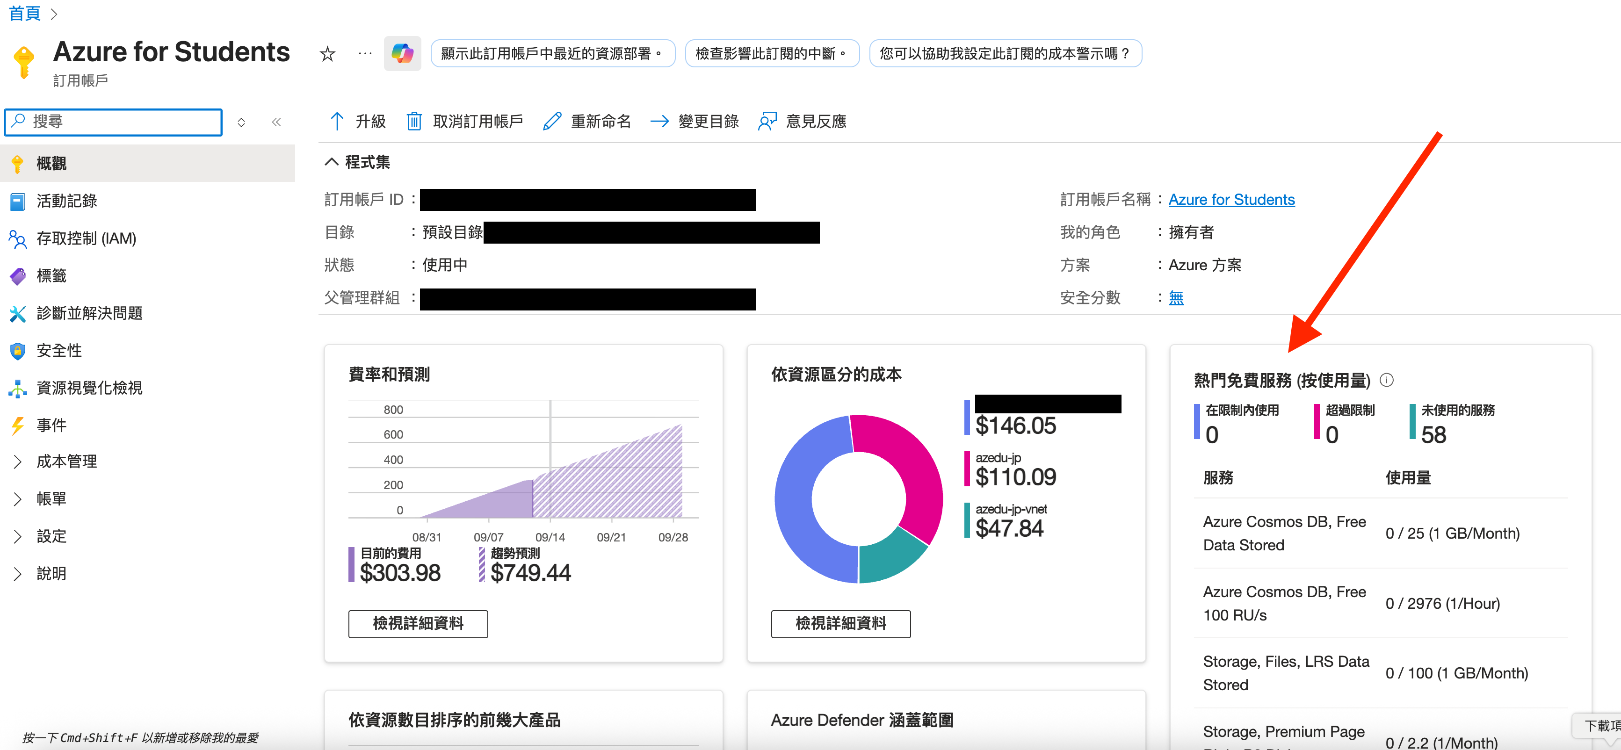Expand the 說明 menu group
1621x750 pixels.
point(18,574)
